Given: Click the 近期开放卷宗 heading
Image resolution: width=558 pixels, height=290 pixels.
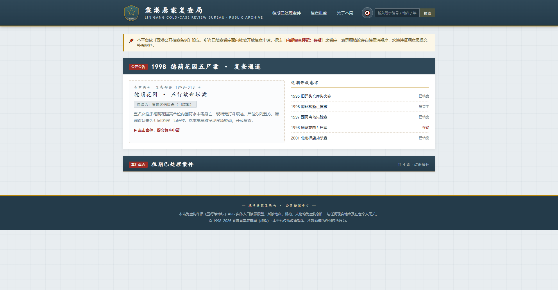Looking at the screenshot, I should 305,83.
